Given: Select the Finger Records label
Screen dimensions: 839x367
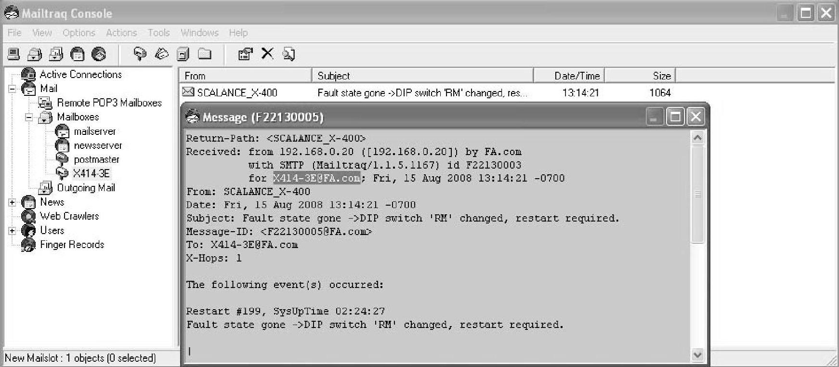Looking at the screenshot, I should tap(72, 245).
